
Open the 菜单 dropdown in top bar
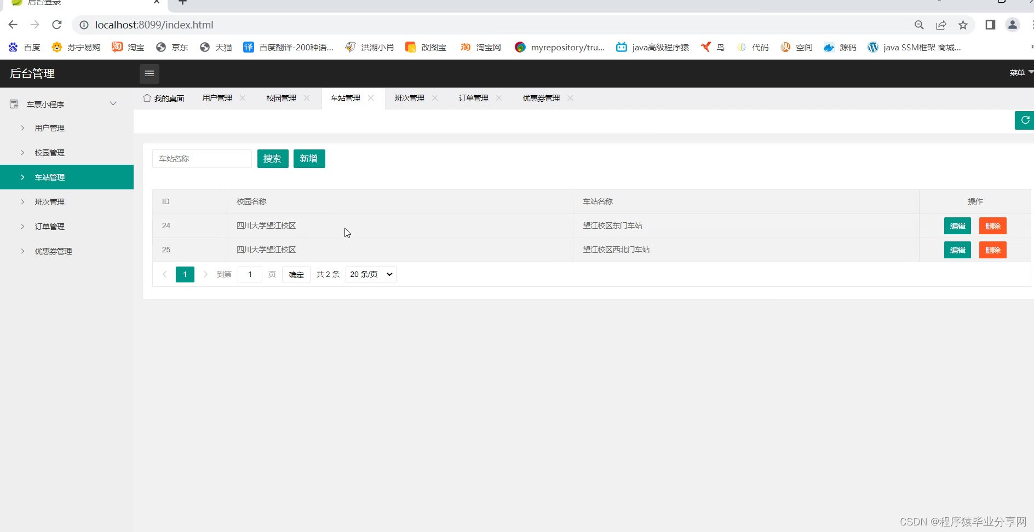pos(1020,73)
